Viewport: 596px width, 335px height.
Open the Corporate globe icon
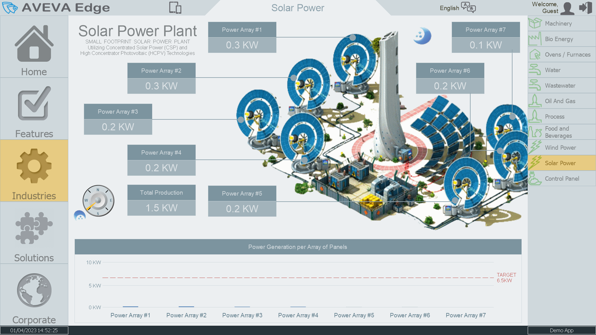(x=34, y=290)
